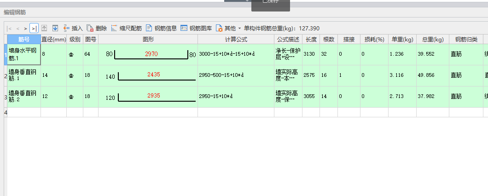This screenshot has width=488, height=196.
Task: Select count cell 32
Action: click(x=329, y=54)
